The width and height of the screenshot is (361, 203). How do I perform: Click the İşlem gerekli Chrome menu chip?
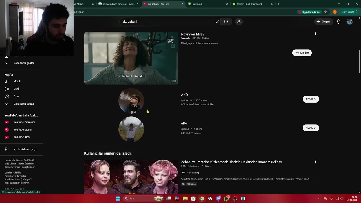(x=349, y=12)
